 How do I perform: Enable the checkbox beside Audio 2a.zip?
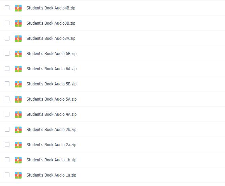point(7,144)
